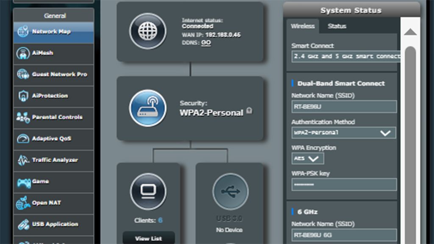
Task: Open the Game controller icon entry
Action: click(24, 182)
